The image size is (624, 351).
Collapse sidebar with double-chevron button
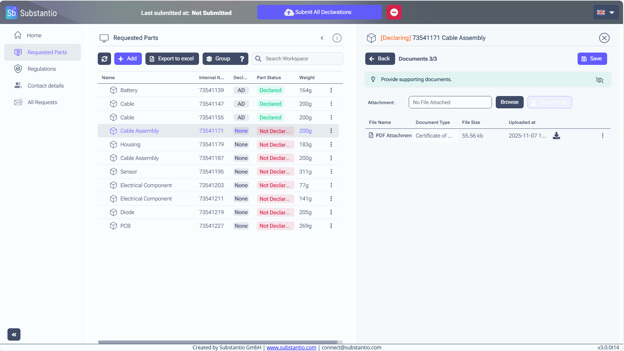tap(14, 334)
